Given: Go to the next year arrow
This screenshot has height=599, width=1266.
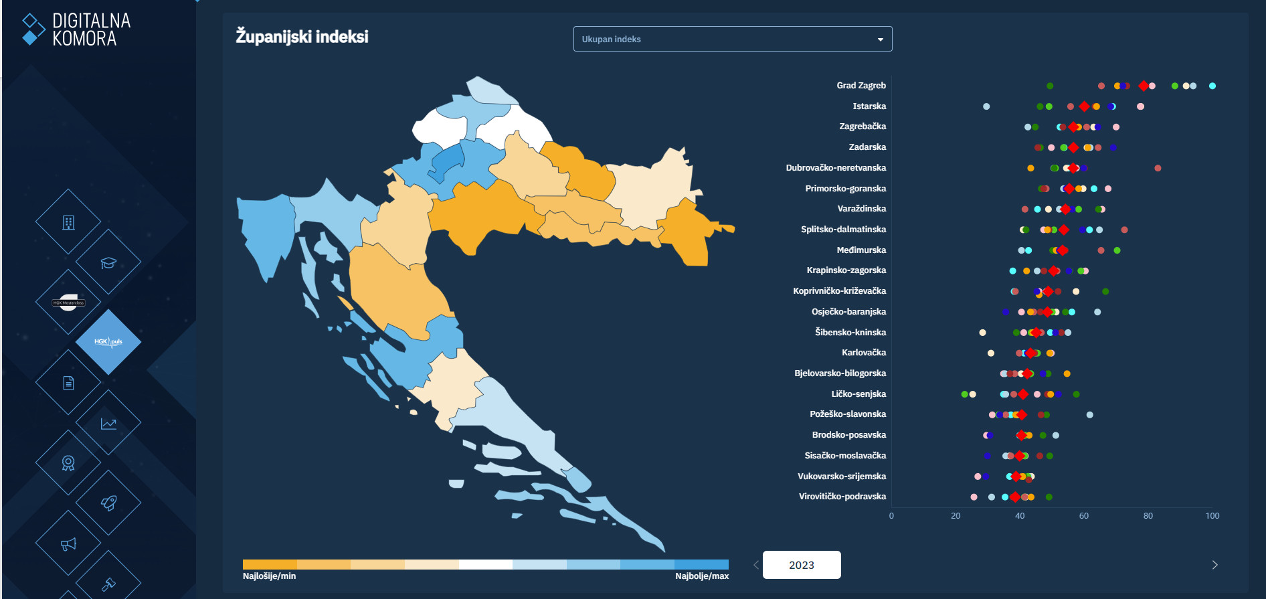Looking at the screenshot, I should (x=1214, y=565).
